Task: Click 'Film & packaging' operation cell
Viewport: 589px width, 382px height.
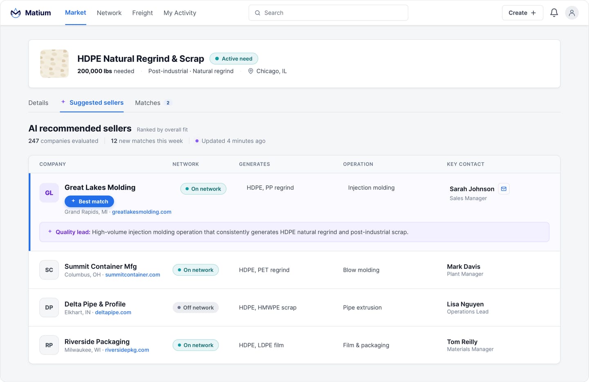Action: 366,345
